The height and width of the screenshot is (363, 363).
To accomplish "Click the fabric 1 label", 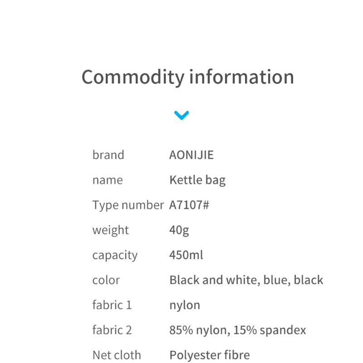I will [112, 305].
